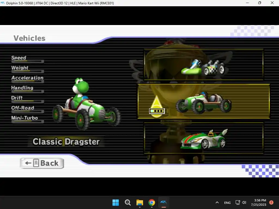Click the Handling stat bar
Screen dimensions: 279x209
pyautogui.click(x=28, y=91)
